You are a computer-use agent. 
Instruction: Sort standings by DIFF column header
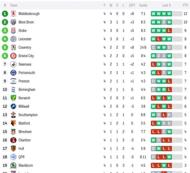pyautogui.click(x=132, y=5)
